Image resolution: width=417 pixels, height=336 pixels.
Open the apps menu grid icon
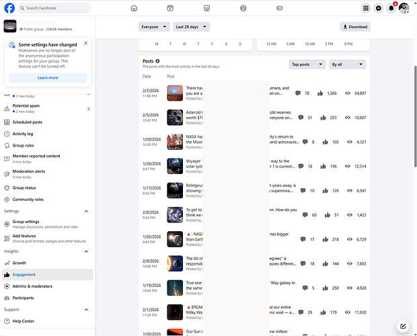coord(366,8)
